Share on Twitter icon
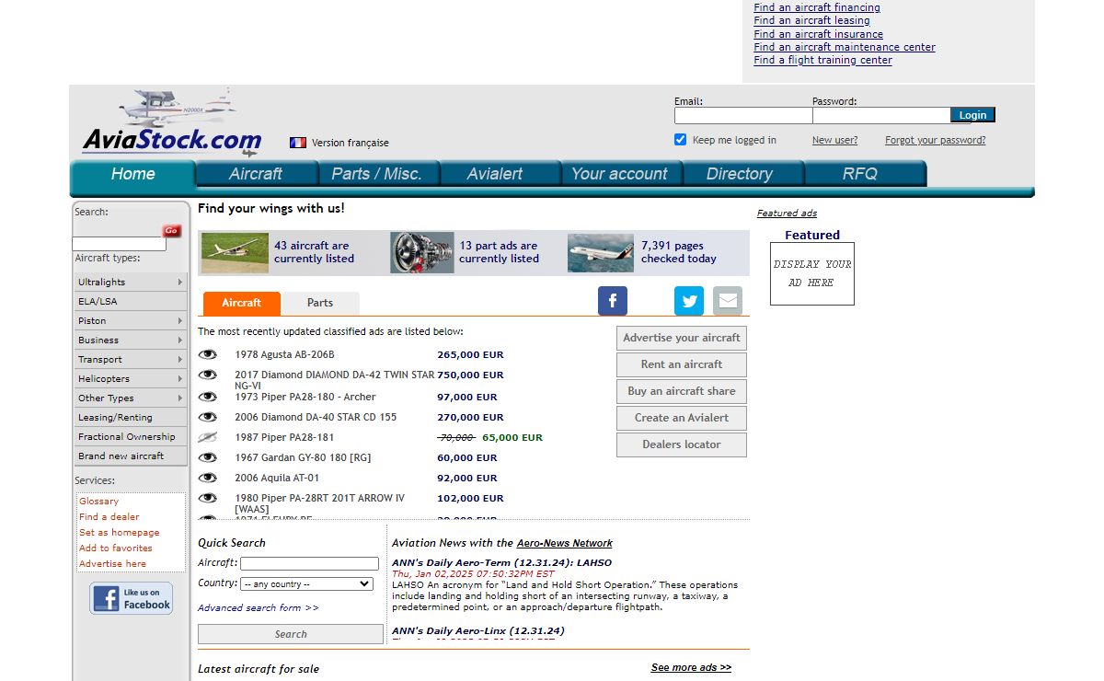 click(x=689, y=301)
